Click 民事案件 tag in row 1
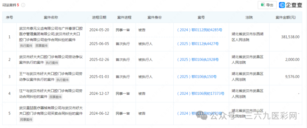The height and width of the screenshot is (128, 307). tap(42, 46)
